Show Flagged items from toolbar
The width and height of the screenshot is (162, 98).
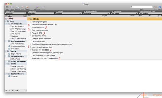[27, 7]
